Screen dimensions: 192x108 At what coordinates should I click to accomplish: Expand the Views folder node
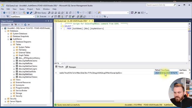tap(11, 80)
